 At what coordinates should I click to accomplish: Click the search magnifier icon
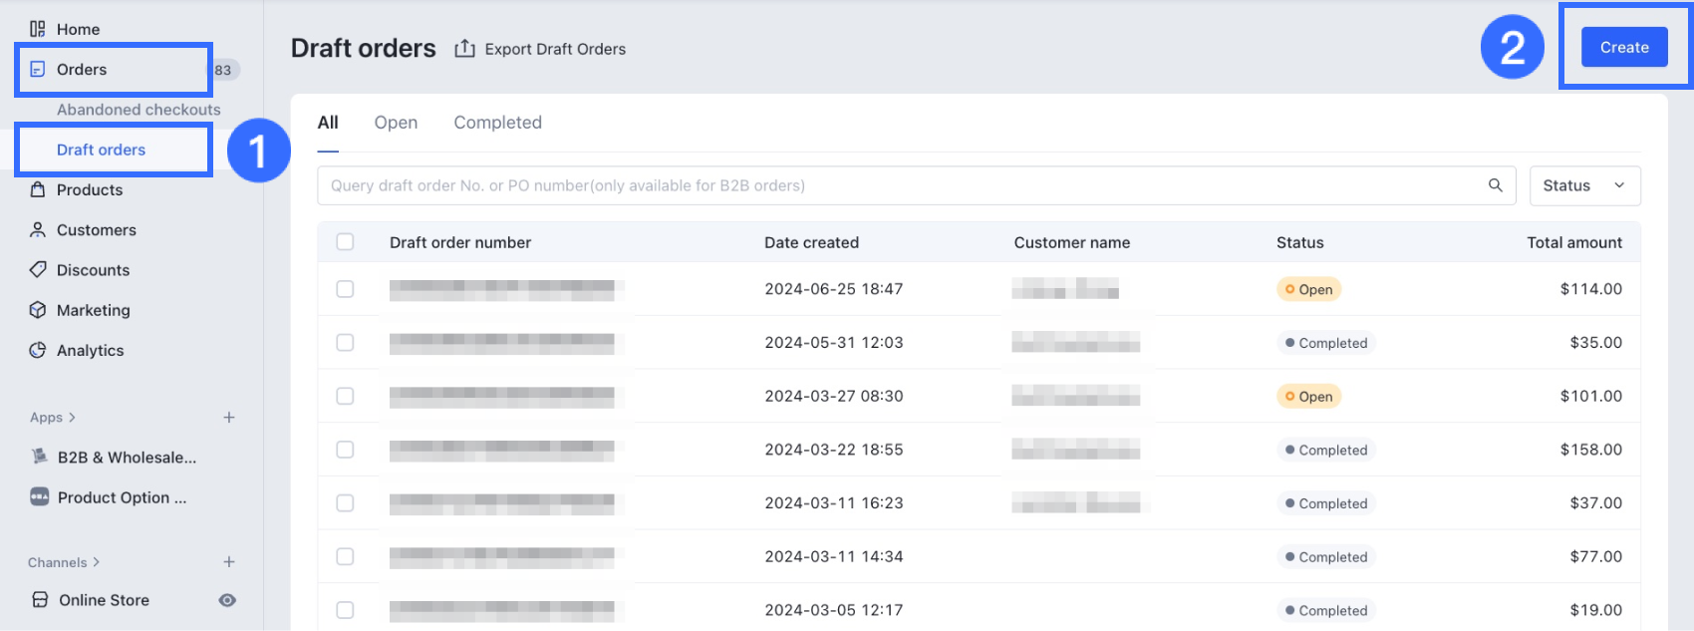(1495, 185)
